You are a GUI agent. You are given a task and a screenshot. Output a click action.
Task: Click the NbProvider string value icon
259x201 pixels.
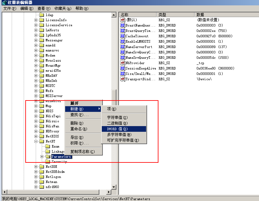pyautogui.click(x=123, y=63)
